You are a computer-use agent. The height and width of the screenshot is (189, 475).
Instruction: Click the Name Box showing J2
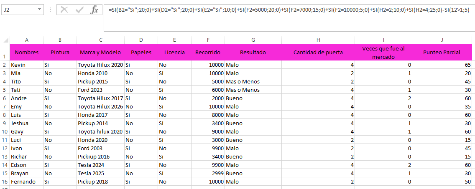point(19,9)
